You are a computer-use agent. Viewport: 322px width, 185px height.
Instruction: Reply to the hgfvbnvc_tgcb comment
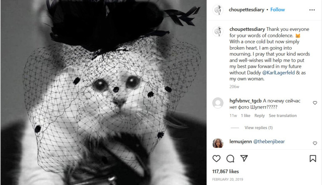[x=260, y=116]
